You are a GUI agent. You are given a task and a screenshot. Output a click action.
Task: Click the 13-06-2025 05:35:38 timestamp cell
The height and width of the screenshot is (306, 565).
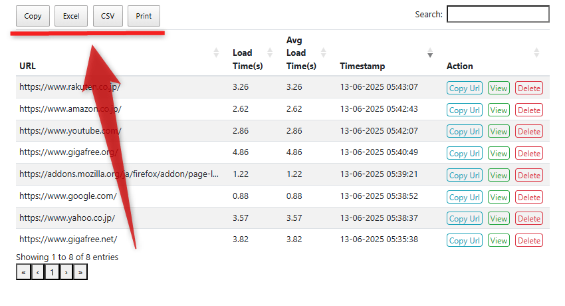click(x=379, y=239)
